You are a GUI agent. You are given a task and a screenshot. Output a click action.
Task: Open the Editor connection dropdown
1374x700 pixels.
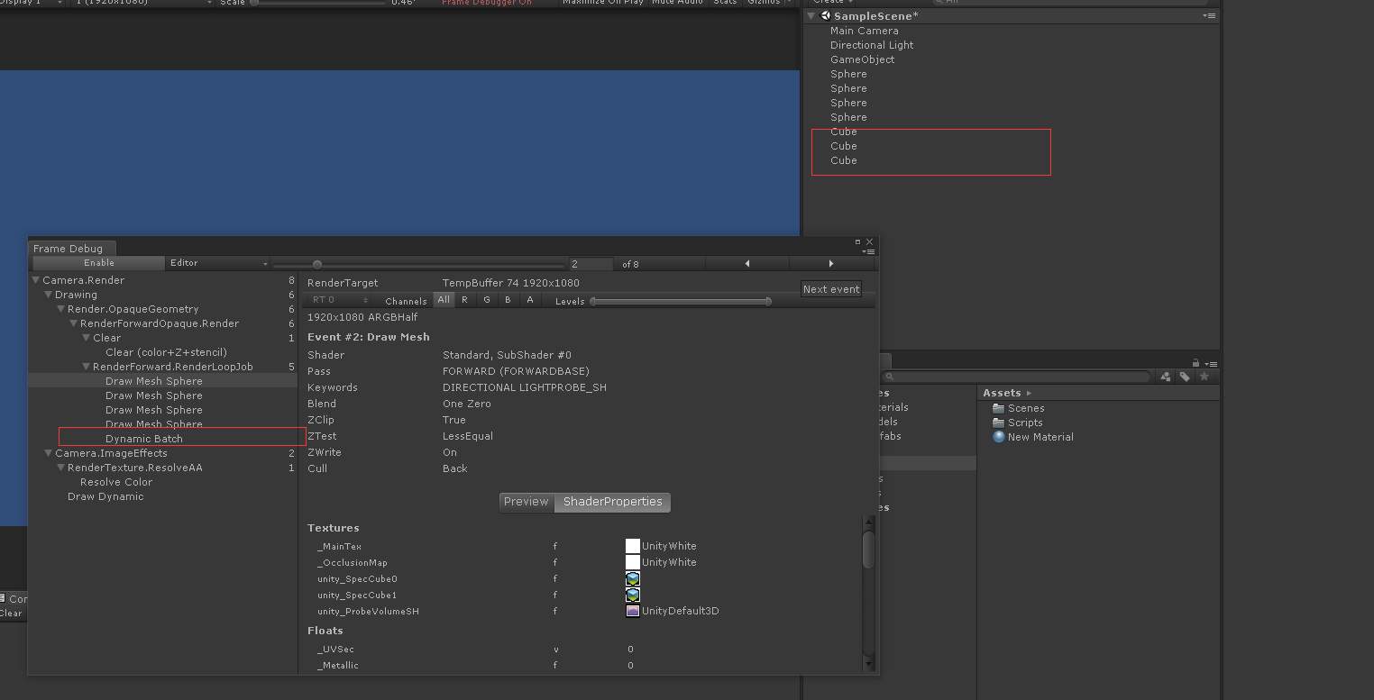click(218, 263)
